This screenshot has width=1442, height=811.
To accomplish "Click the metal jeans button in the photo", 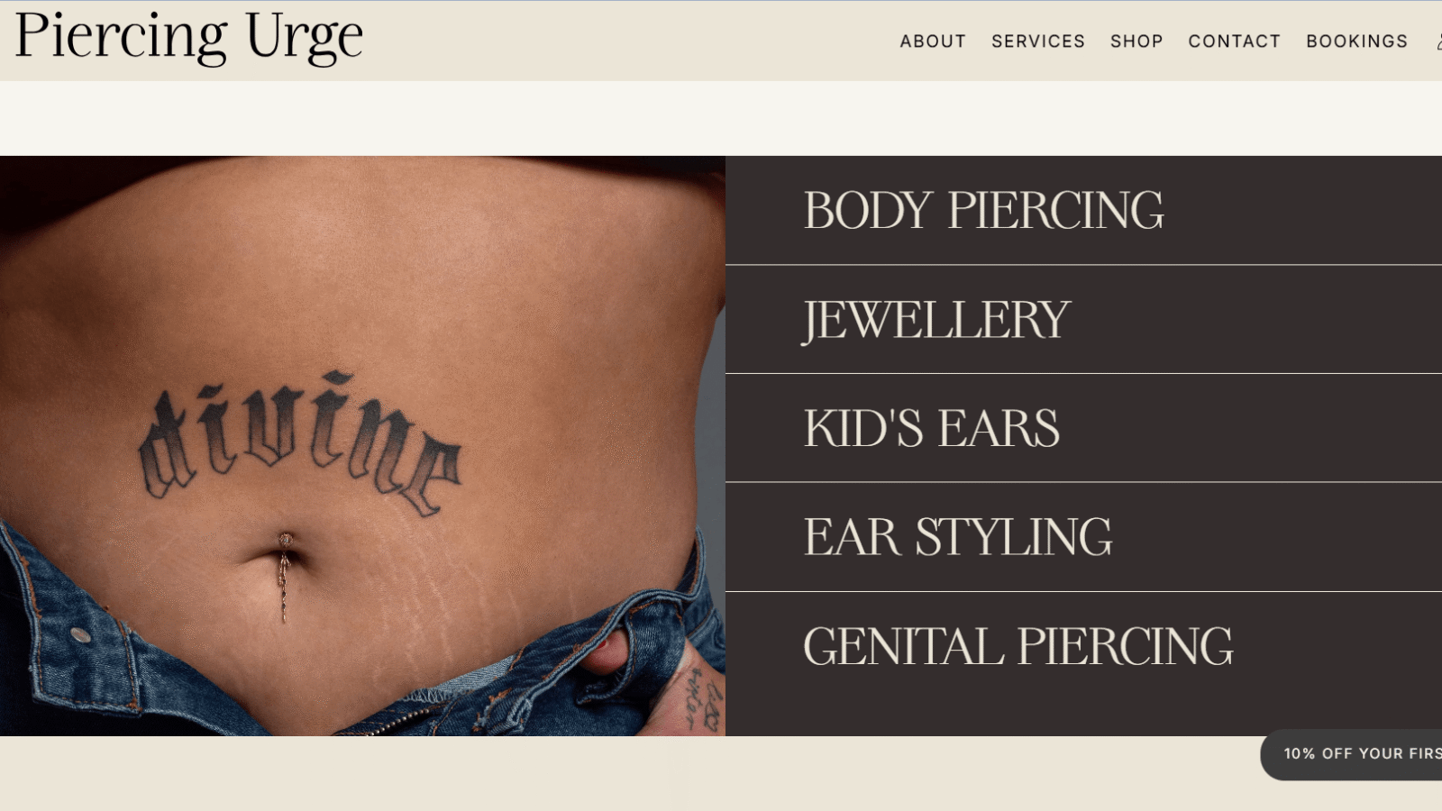I will tap(81, 634).
